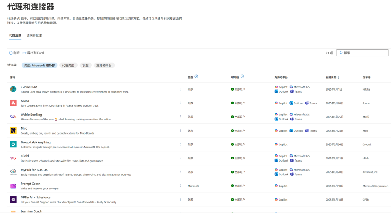Click inside the 搜索 search field
The height and width of the screenshot is (213, 391).
pyautogui.click(x=362, y=53)
